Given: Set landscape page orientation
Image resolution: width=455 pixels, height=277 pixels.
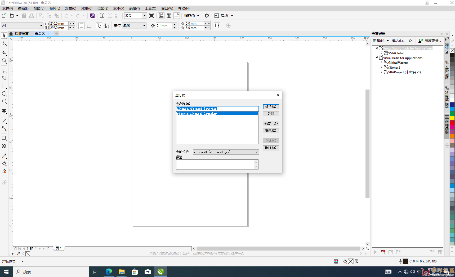Looking at the screenshot, I should point(89,26).
